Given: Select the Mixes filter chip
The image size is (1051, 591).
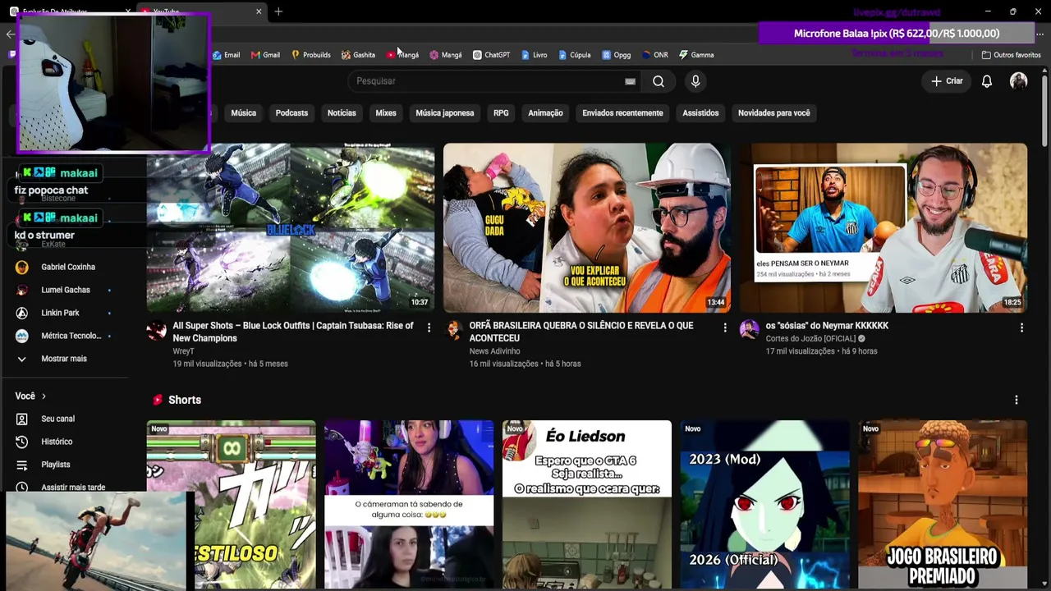Looking at the screenshot, I should (386, 113).
